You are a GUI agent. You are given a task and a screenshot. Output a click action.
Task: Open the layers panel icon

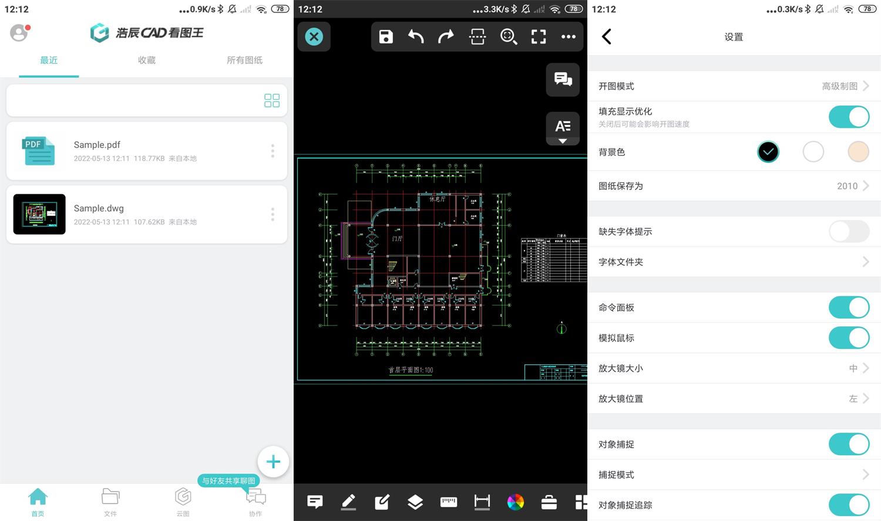(x=415, y=502)
